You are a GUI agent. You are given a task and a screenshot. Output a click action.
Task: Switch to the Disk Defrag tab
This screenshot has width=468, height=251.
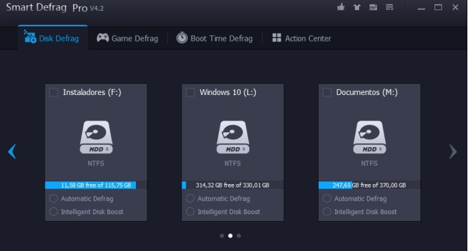[52, 38]
